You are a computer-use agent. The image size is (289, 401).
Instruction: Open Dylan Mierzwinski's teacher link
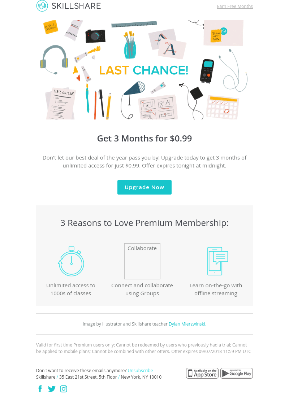click(x=187, y=324)
